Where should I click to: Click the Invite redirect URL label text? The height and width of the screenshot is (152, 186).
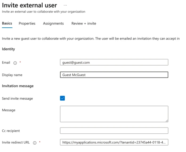coord(16,142)
